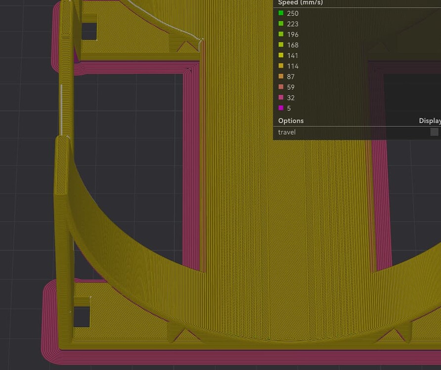
Task: Toggle the travel display checkbox
Action: (x=434, y=132)
